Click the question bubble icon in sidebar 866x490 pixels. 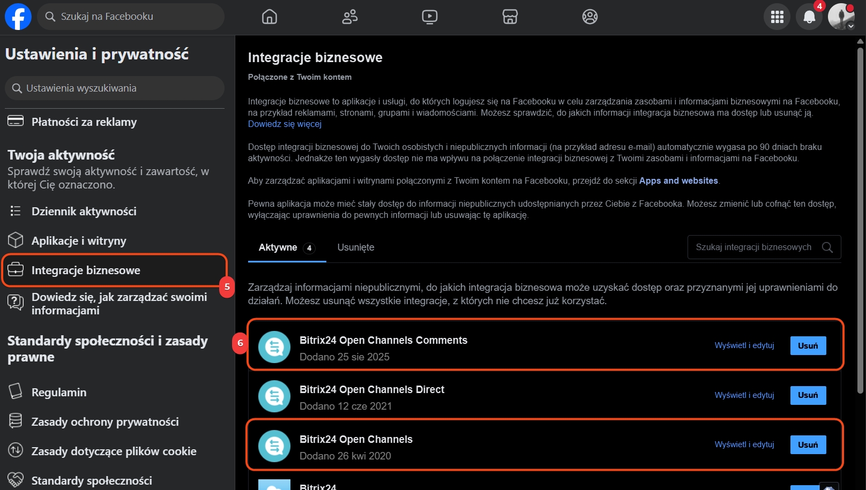click(x=16, y=303)
